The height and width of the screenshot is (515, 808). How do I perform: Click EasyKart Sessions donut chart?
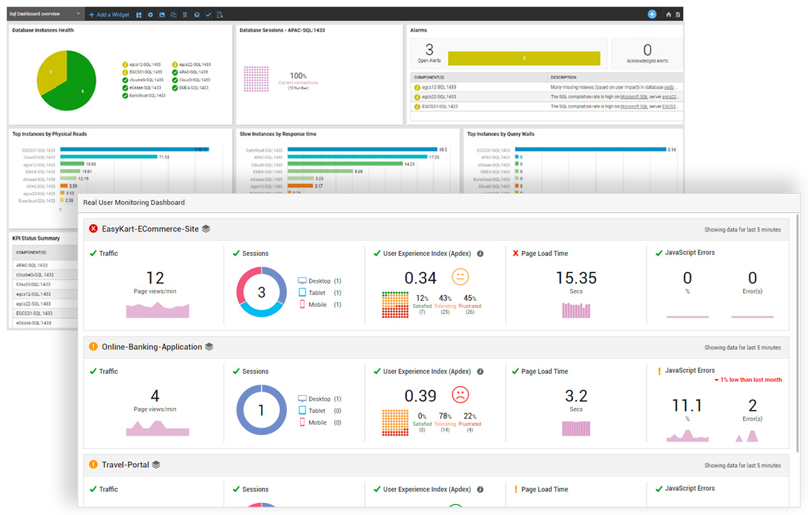[x=262, y=292]
